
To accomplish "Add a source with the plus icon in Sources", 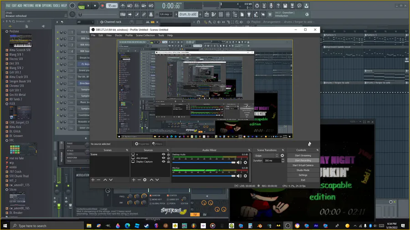I will click(x=133, y=180).
